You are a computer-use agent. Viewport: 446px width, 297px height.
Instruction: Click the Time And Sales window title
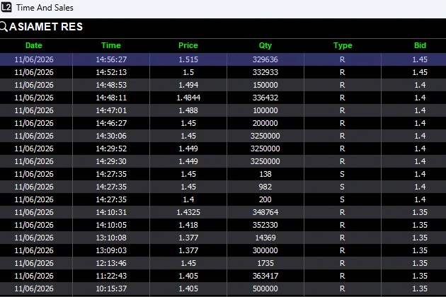click(45, 8)
